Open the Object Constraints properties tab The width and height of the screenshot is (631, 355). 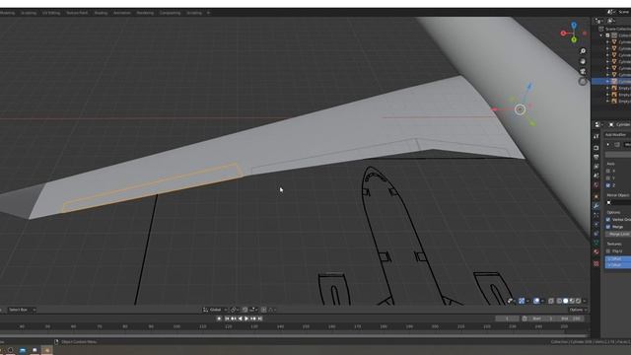[x=596, y=234]
